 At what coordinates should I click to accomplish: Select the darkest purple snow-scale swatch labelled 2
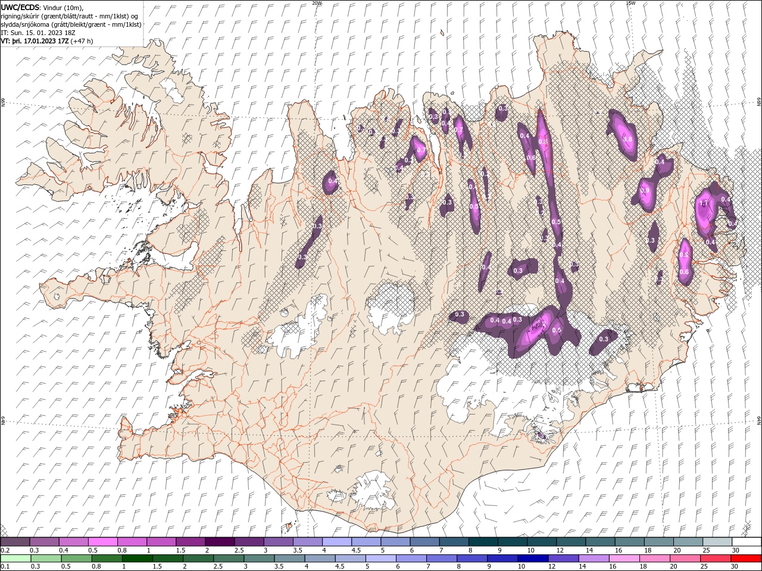pos(220,542)
